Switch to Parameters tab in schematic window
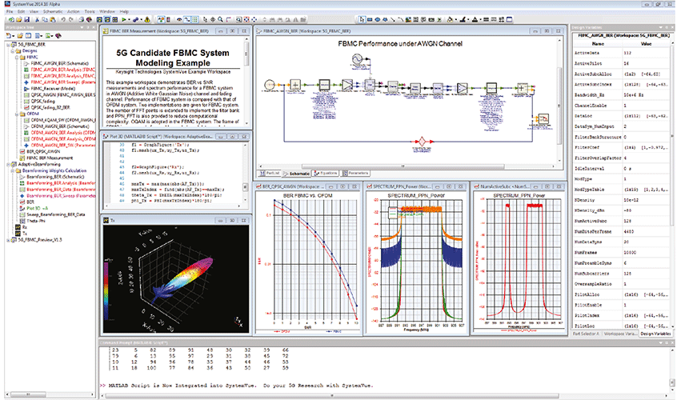This screenshot has width=677, height=400. [355, 174]
